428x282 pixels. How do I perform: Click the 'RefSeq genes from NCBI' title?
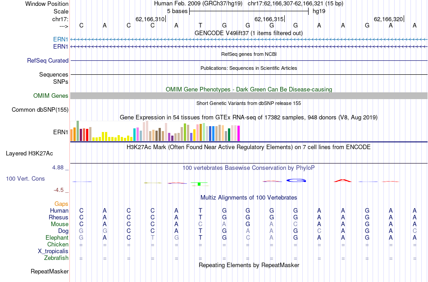click(x=249, y=54)
